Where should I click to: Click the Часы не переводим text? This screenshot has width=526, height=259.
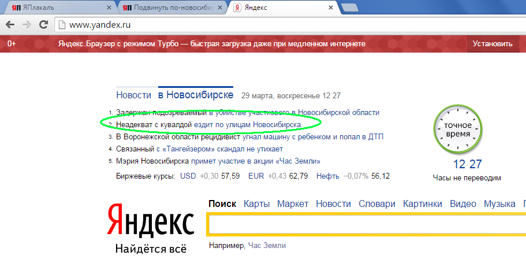pyautogui.click(x=467, y=178)
